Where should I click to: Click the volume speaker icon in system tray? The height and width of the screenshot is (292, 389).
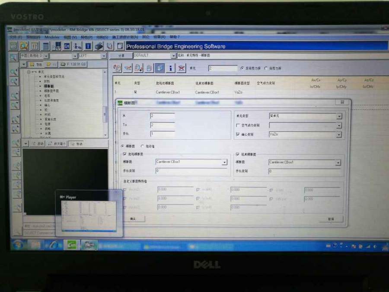pos(375,246)
